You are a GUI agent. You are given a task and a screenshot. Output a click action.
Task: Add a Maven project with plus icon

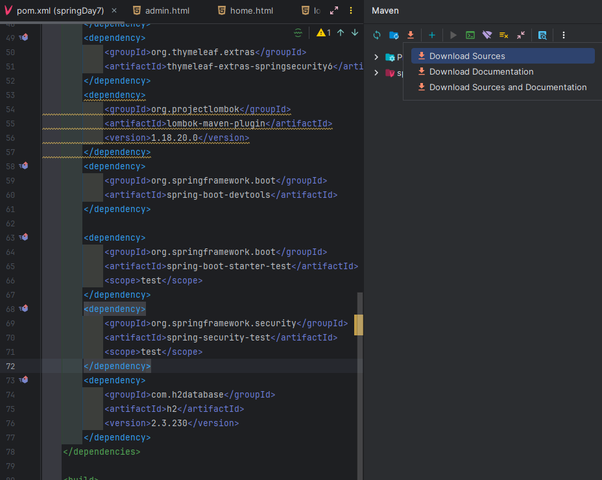click(432, 35)
